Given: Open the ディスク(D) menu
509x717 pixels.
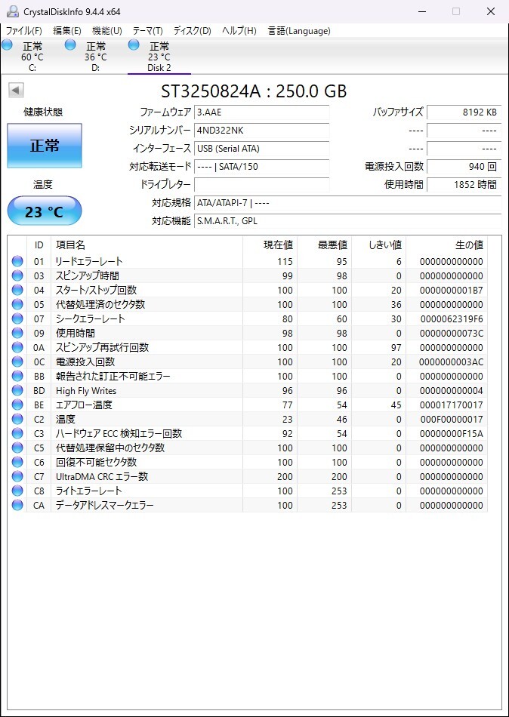Looking at the screenshot, I should tap(193, 31).
